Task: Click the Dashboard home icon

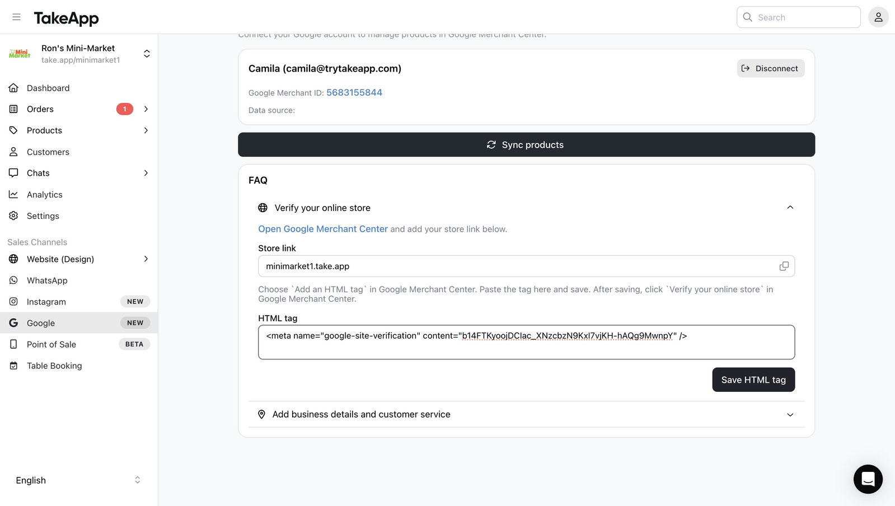Action: tap(13, 88)
